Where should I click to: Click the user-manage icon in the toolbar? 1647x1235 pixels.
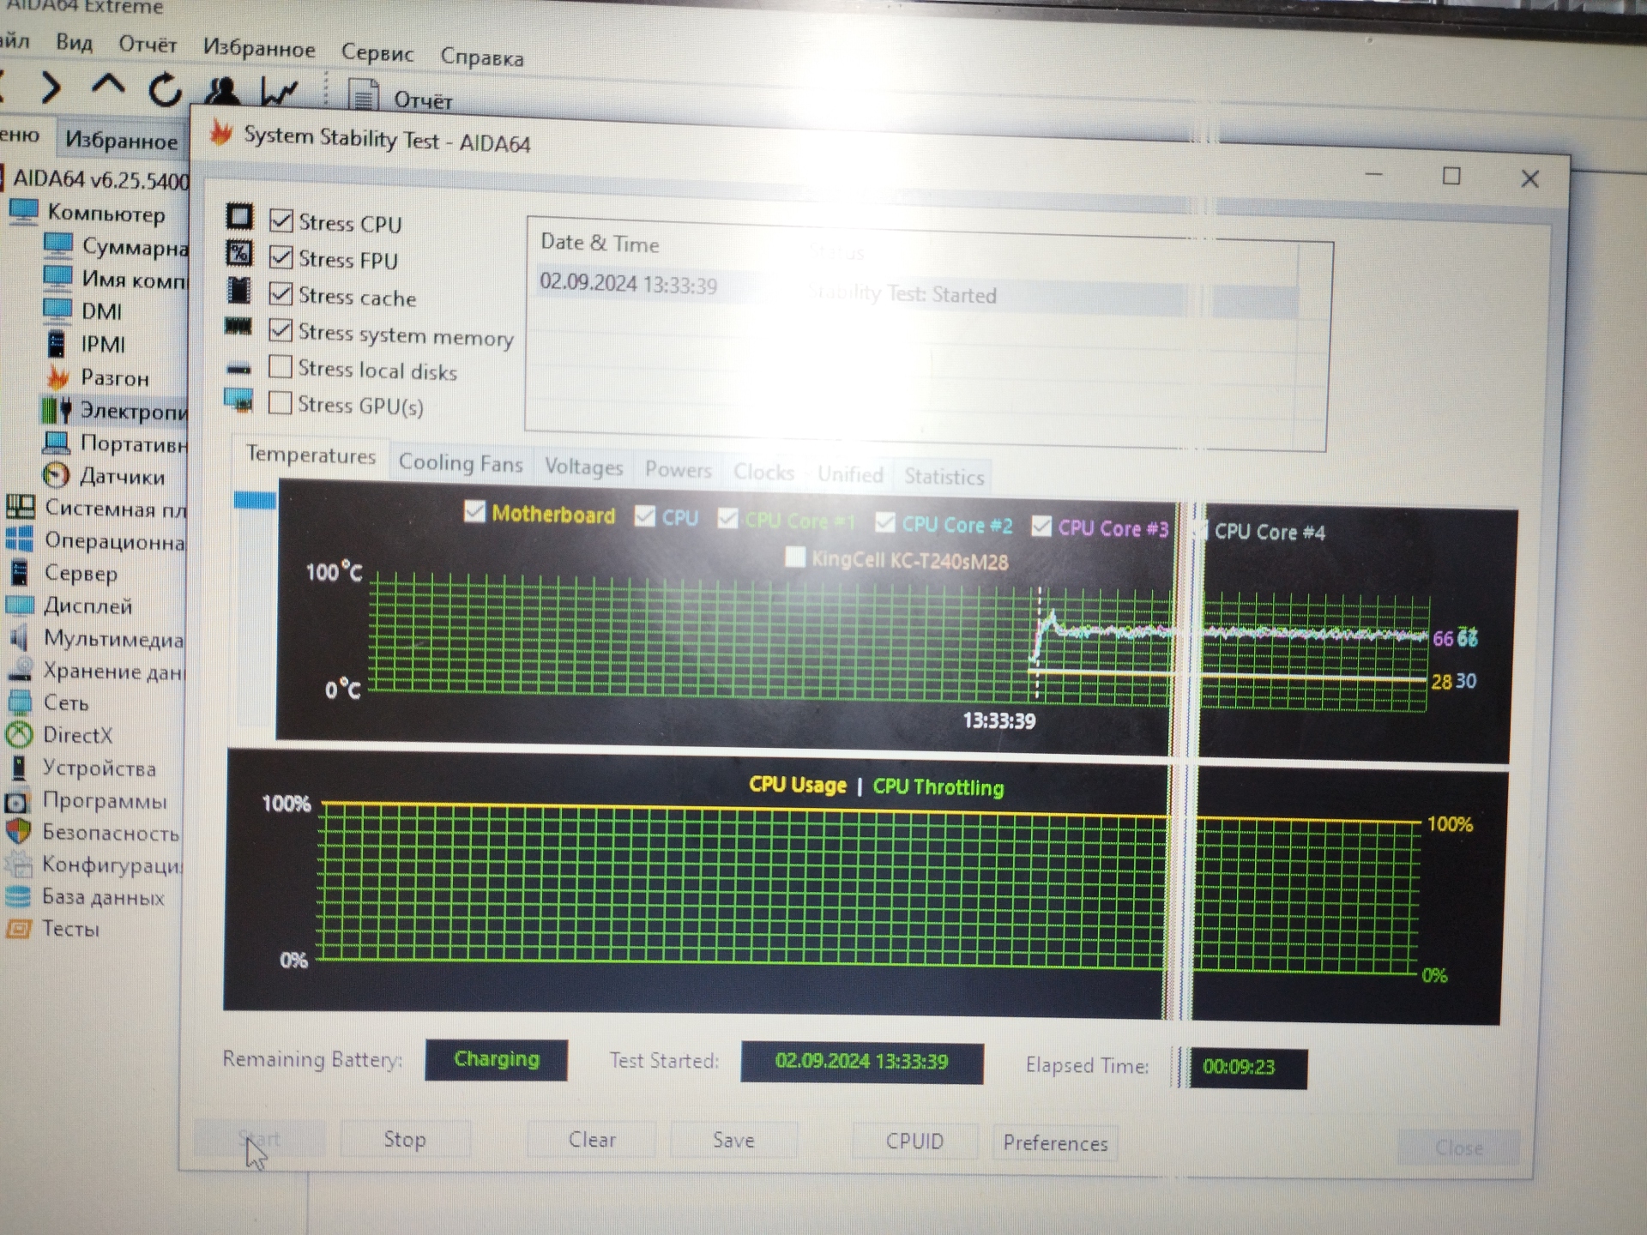click(x=221, y=91)
